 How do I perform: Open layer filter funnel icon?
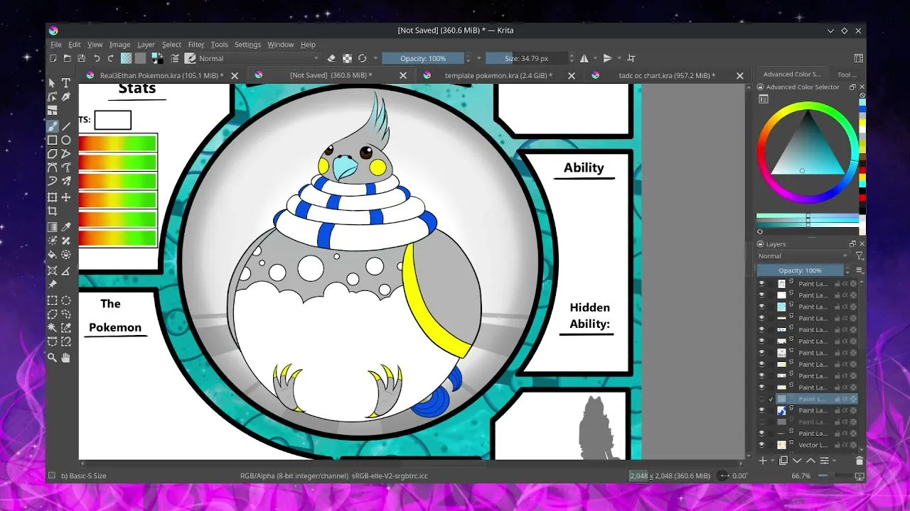[860, 256]
